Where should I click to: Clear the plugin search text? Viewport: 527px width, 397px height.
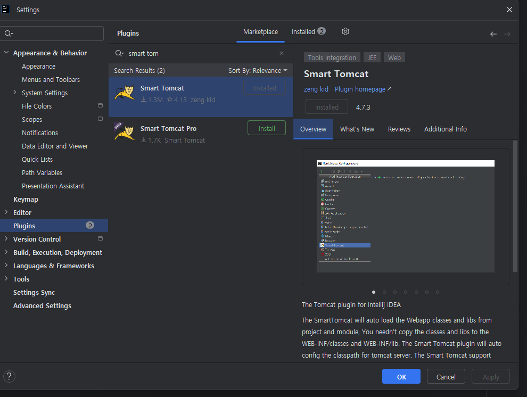(282, 53)
